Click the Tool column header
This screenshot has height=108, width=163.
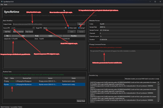point(6,78)
